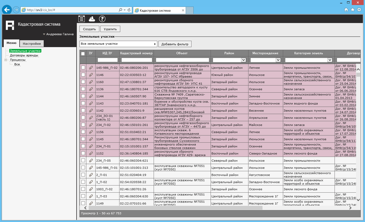Sort by the ИД ЗУ column header
Viewport: 365px width, 222px height.
coord(107,53)
